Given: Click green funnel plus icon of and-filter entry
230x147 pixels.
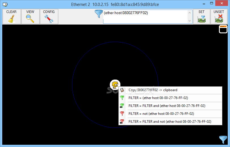Looking at the screenshot, I should pyautogui.click(x=122, y=106).
